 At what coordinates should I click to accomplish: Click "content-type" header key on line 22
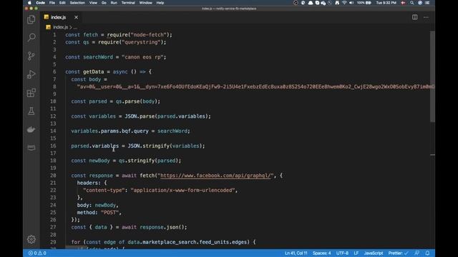click(x=104, y=191)
